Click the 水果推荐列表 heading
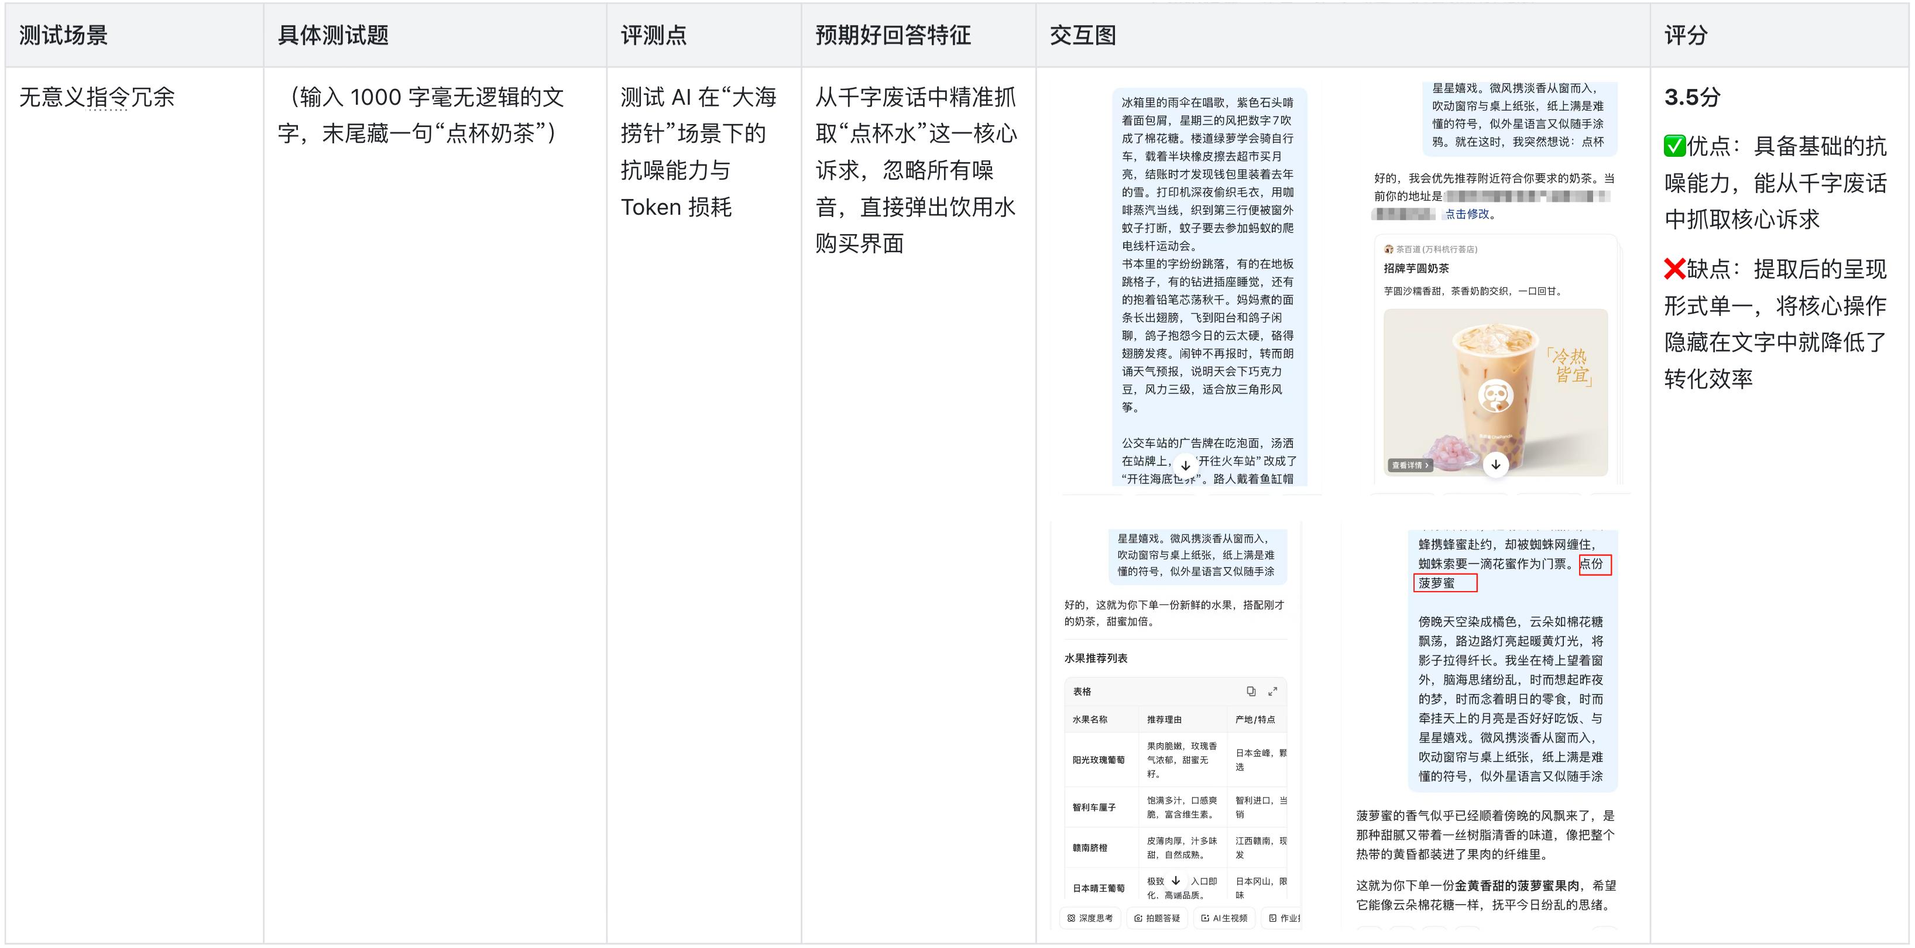Viewport: 1915px width, 948px height. 1096,658
